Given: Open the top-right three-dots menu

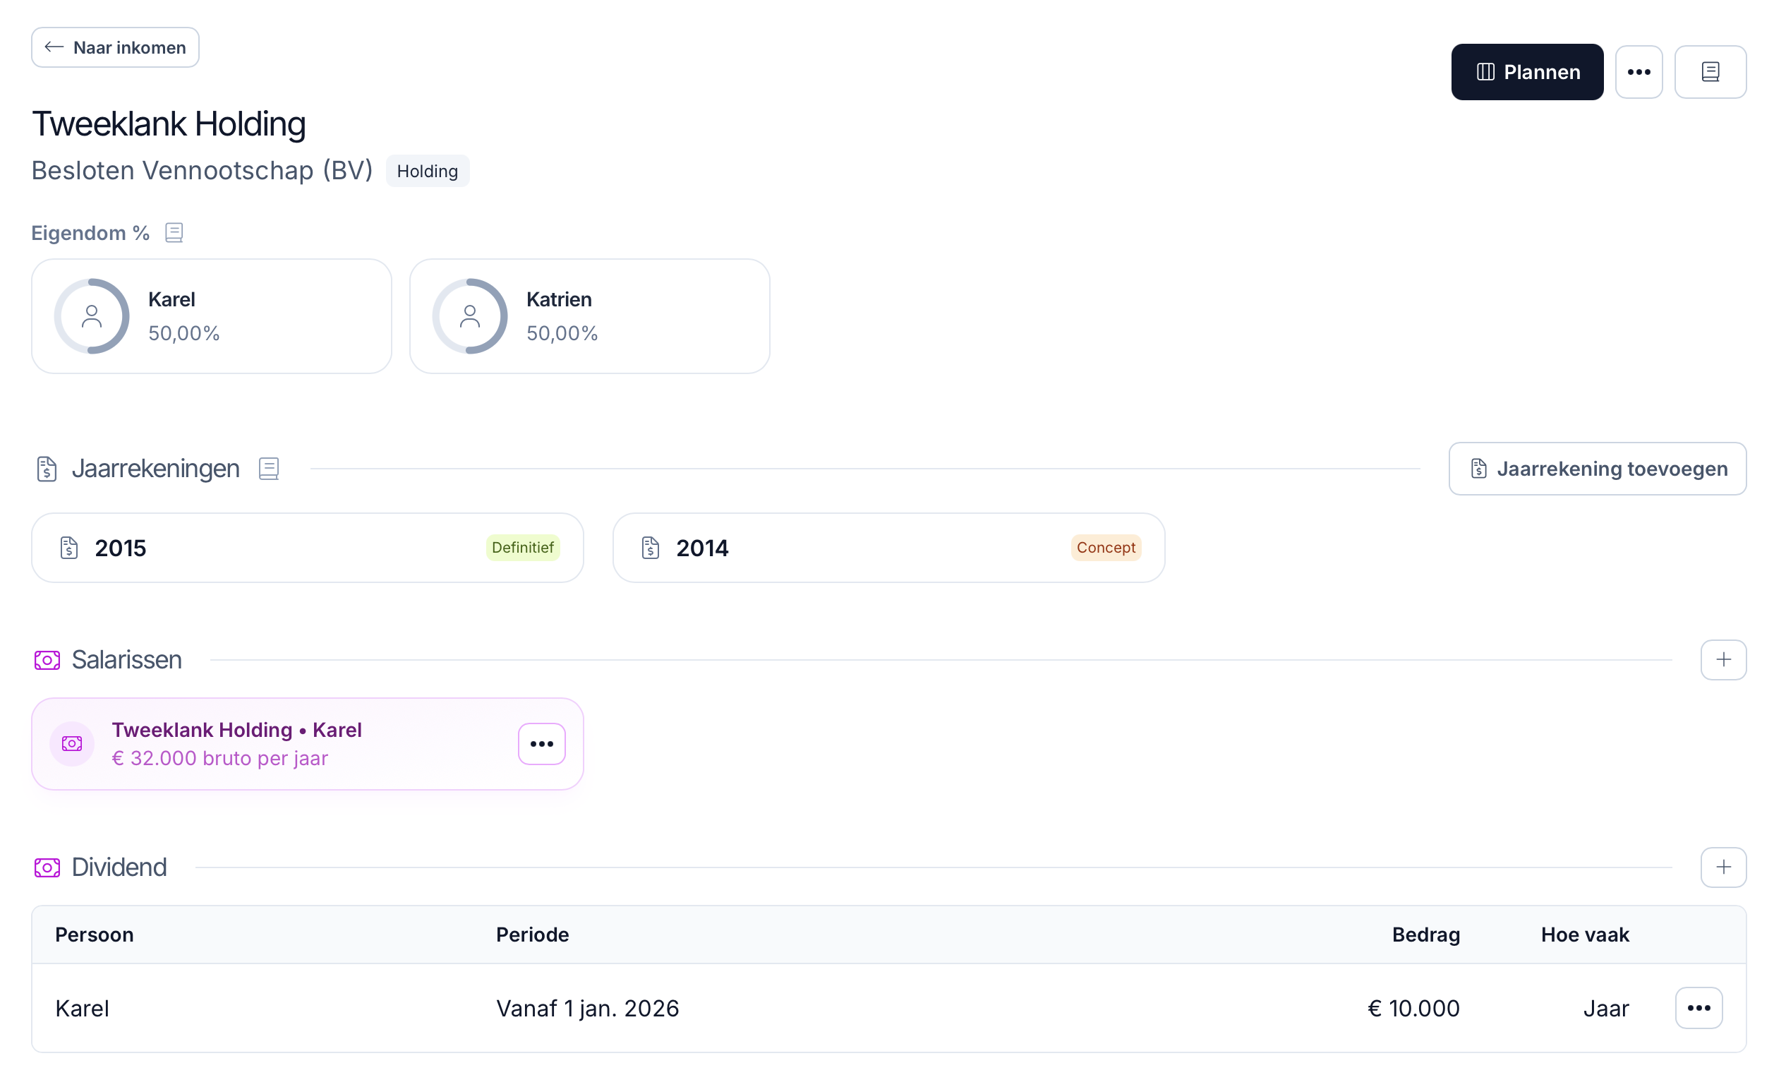Looking at the screenshot, I should pos(1639,72).
